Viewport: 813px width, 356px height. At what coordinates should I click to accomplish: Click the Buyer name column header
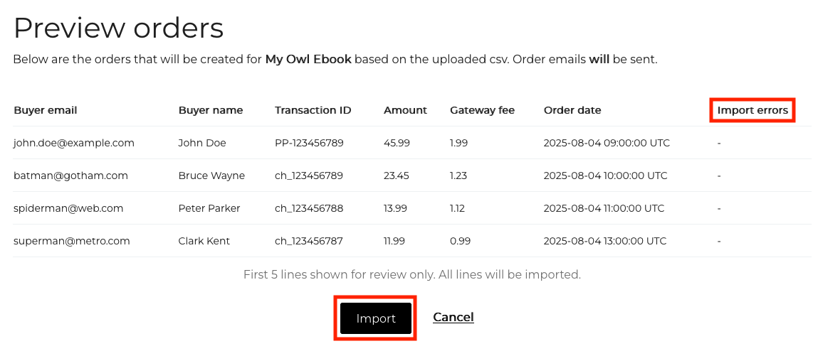click(x=210, y=110)
